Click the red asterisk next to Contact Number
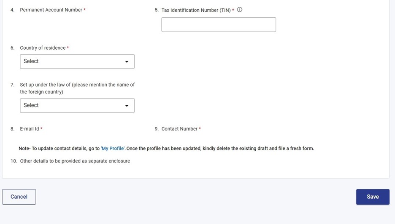 [200, 129]
